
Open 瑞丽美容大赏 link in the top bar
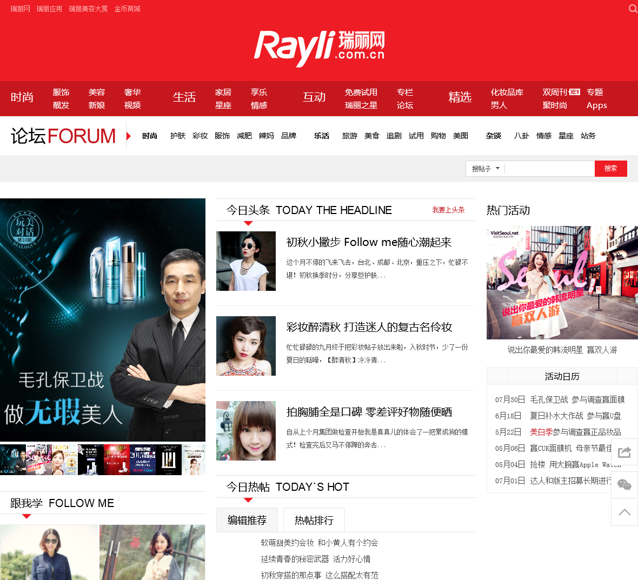pyautogui.click(x=88, y=9)
